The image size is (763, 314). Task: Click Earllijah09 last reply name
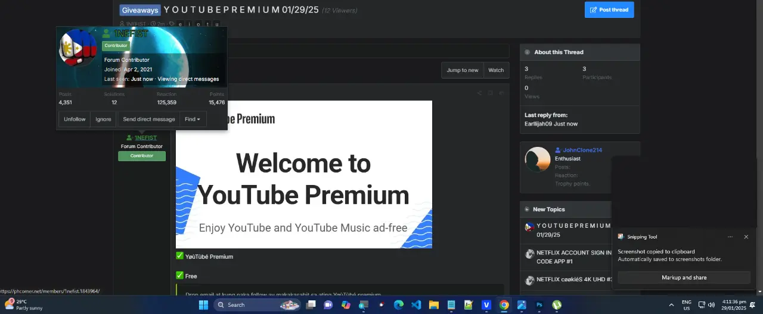pos(539,124)
